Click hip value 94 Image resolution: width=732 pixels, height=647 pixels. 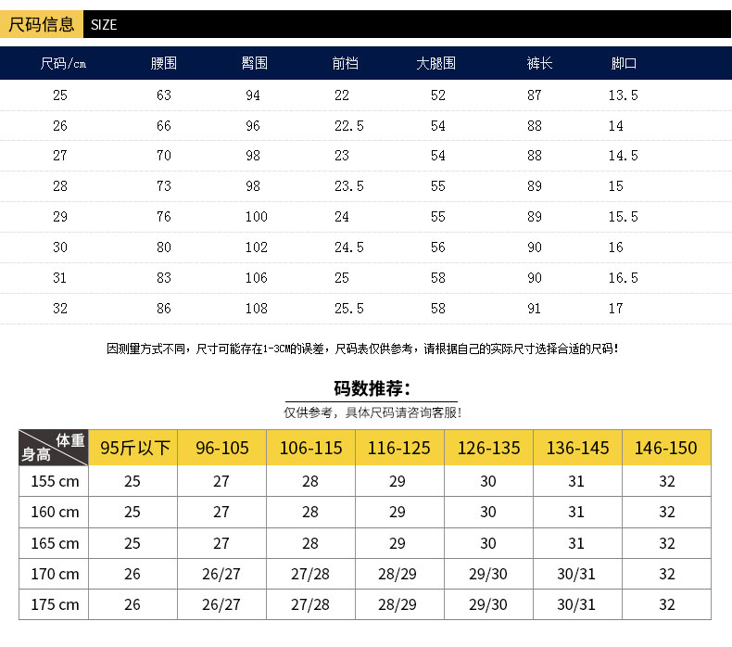point(253,95)
